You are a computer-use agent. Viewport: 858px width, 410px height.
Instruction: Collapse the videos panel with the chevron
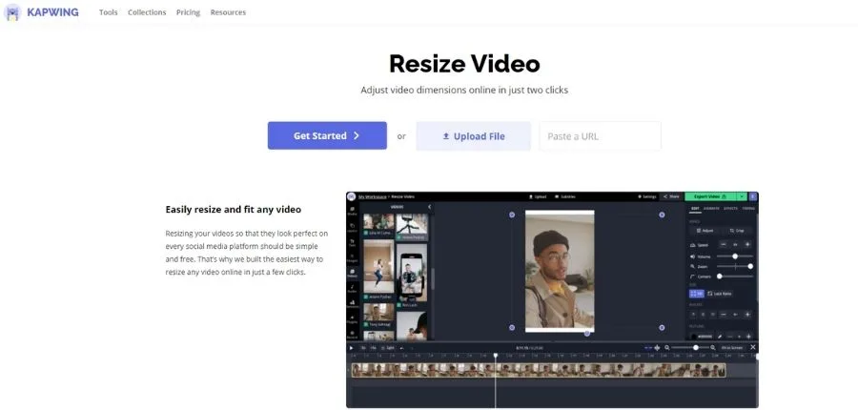pos(429,207)
